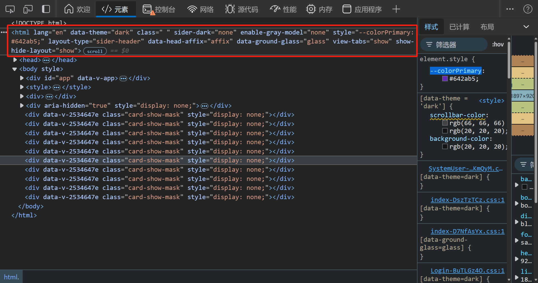Expand the head element node
The image size is (538, 283).
coord(15,60)
